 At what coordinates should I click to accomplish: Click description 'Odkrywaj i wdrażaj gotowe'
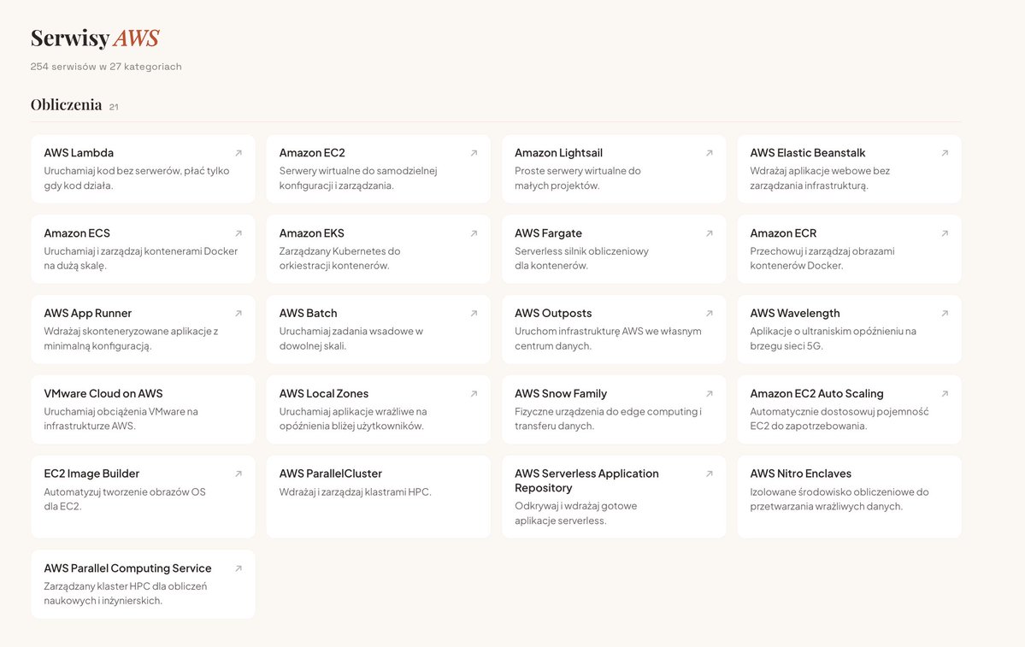[x=575, y=506]
